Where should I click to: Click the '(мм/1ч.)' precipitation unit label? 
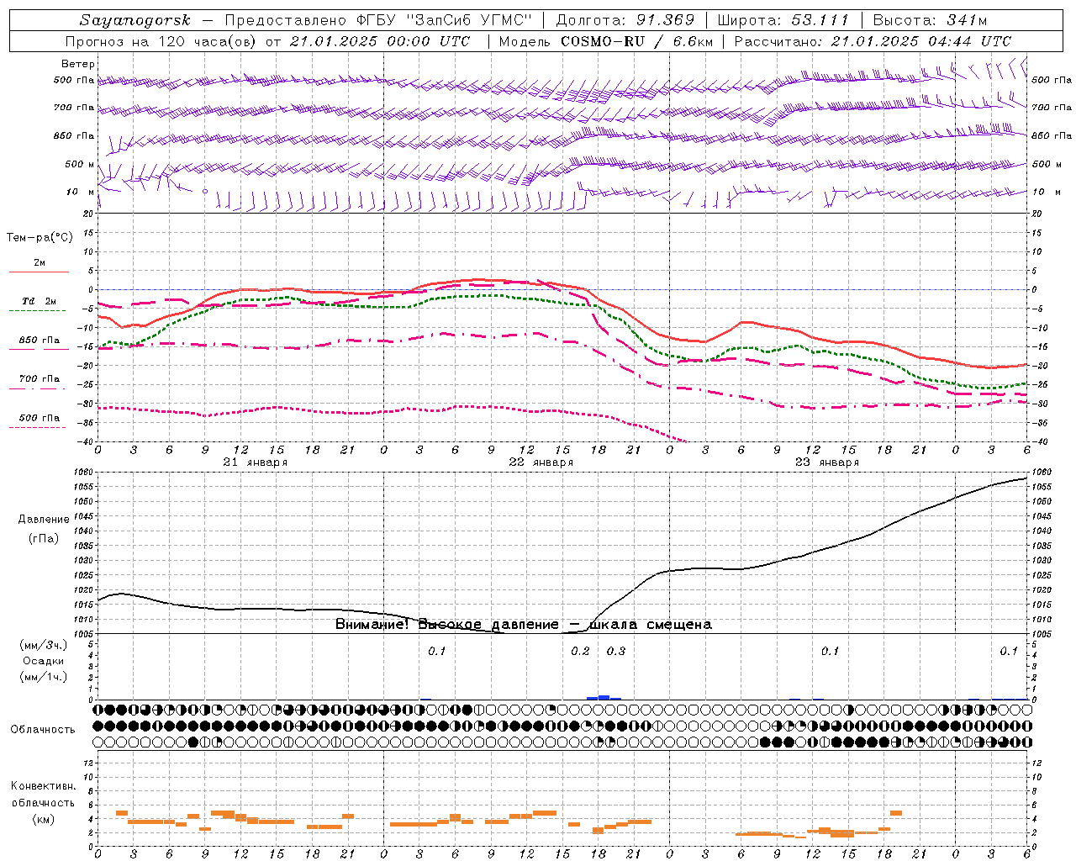coord(44,677)
